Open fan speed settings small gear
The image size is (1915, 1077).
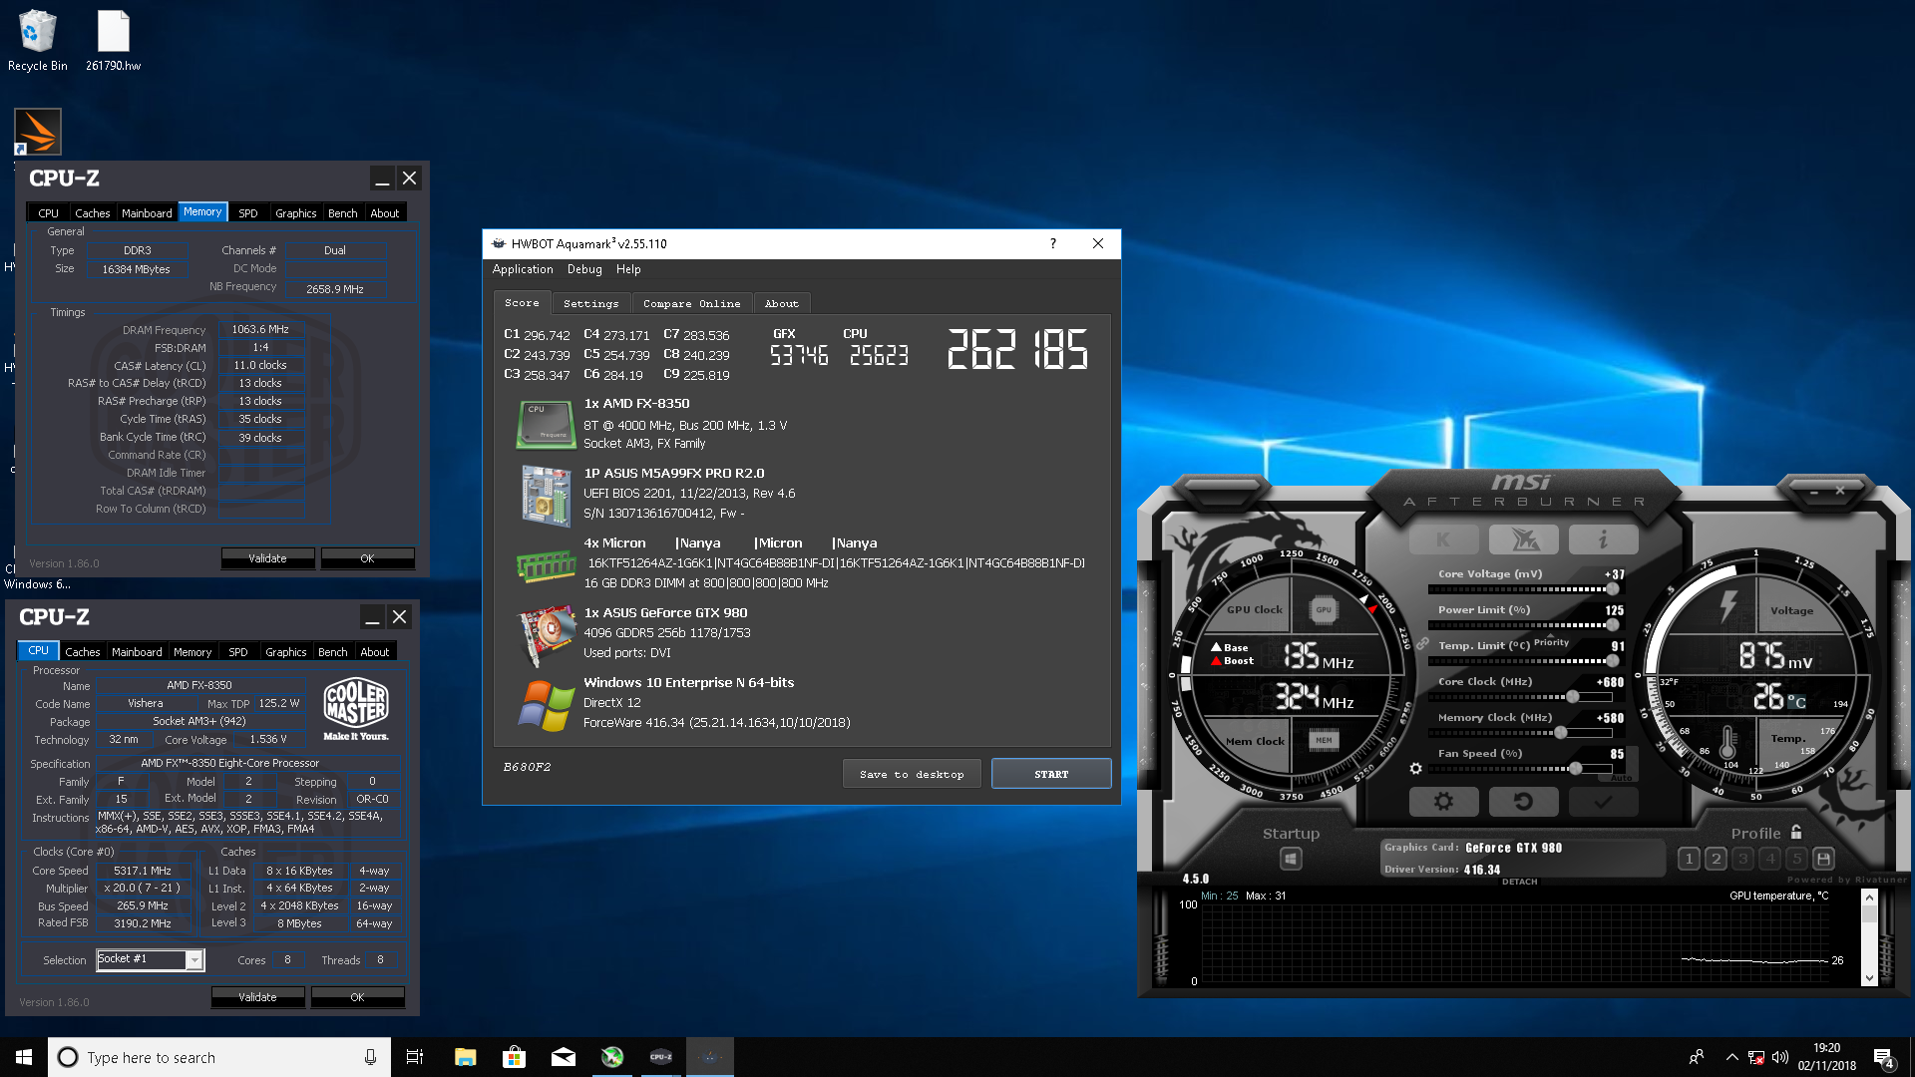click(x=1415, y=769)
